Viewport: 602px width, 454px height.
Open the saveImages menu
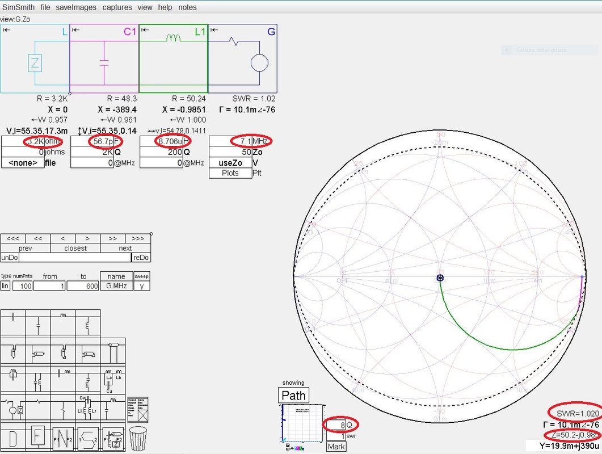[76, 7]
